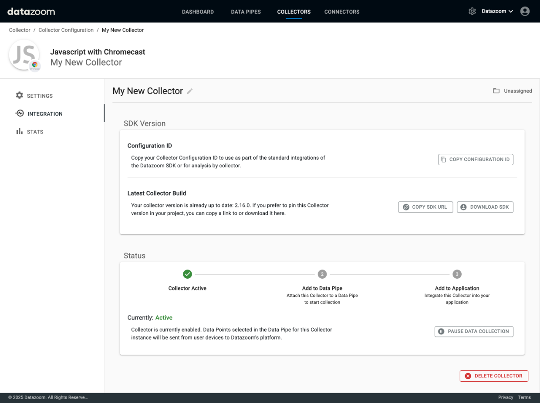Click the Delete Collector button

point(494,376)
